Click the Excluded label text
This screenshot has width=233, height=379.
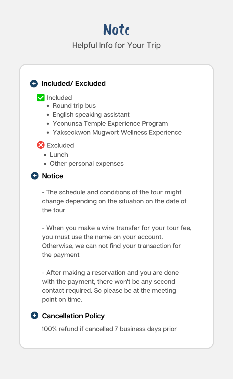coord(60,145)
